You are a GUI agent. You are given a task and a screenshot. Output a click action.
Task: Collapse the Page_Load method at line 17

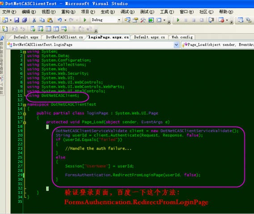[25, 123]
